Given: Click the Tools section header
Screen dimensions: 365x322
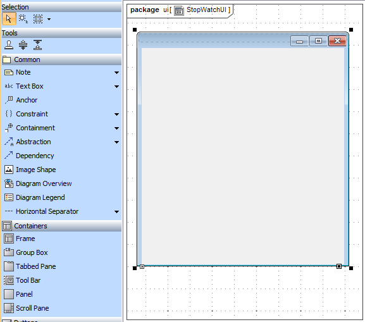Looking at the screenshot, I should click(61, 33).
